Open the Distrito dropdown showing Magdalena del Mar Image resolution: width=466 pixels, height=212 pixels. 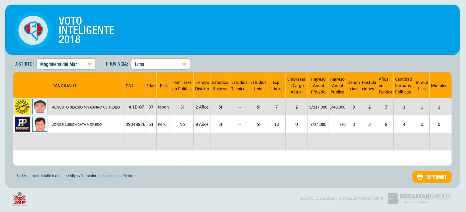(66, 64)
